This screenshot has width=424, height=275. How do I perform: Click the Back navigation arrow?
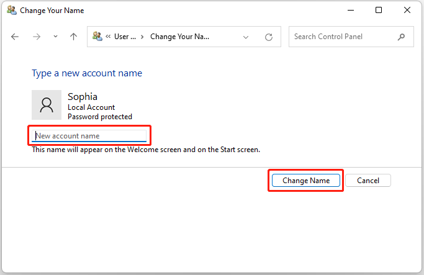tap(16, 37)
